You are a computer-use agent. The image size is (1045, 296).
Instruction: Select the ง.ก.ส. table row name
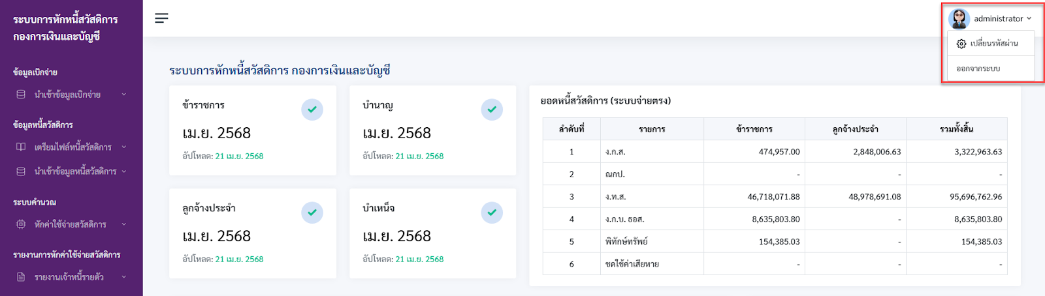[x=615, y=152]
